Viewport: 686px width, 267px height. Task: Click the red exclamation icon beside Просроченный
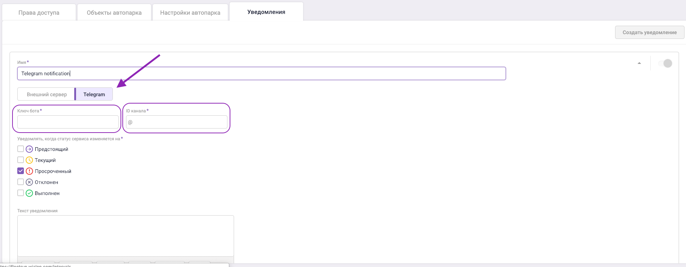point(29,171)
